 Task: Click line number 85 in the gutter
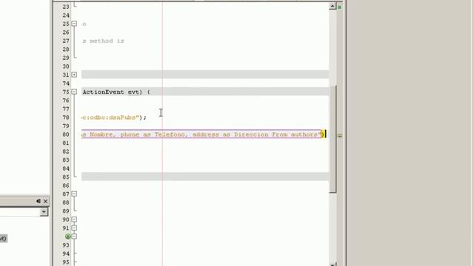pos(66,177)
